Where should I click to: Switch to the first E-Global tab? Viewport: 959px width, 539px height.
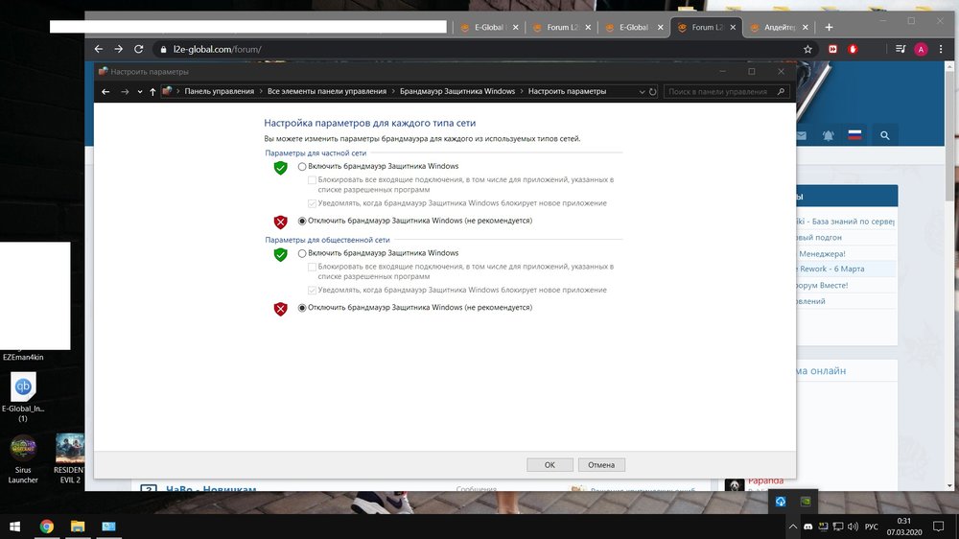[489, 27]
